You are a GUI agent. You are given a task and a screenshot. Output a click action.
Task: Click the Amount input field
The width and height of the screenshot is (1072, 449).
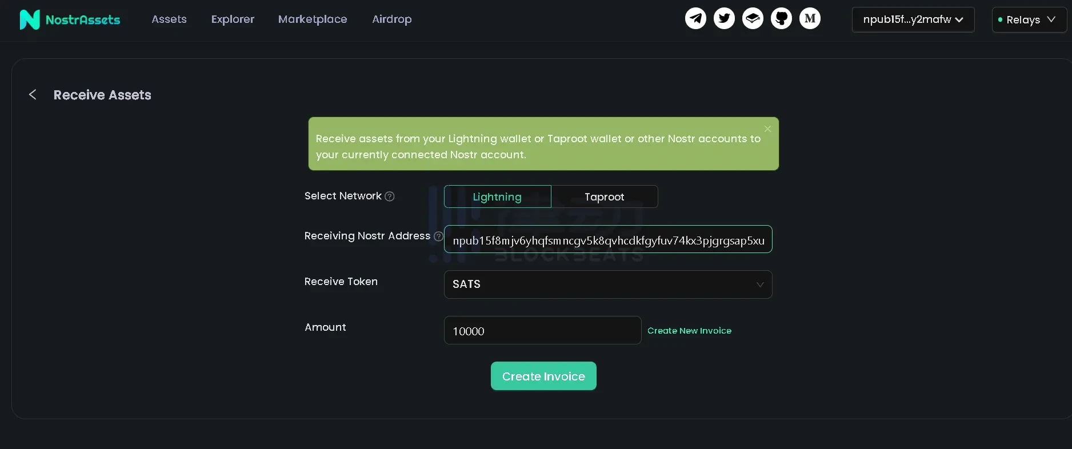pos(542,331)
